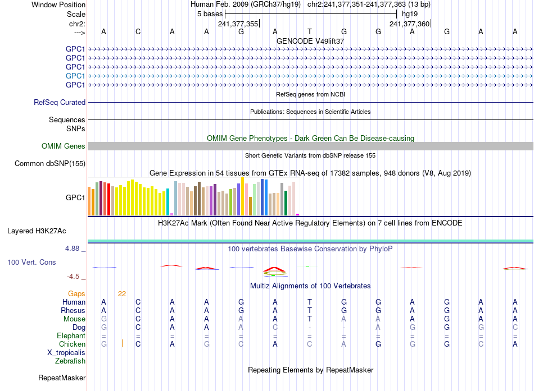Click the 241,377,360 coordinate marker
This screenshot has width=534, height=391.
tap(410, 24)
